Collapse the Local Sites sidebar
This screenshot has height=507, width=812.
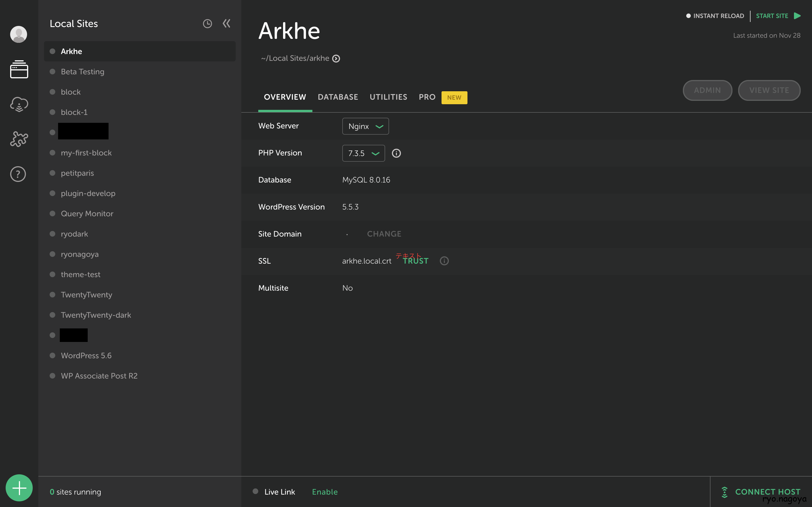[226, 23]
